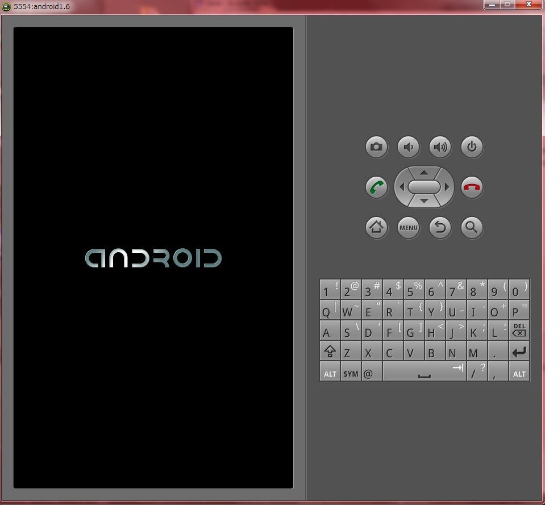Screen dimensions: 545x505
Task: Click the X key
Action: [x=372, y=351]
